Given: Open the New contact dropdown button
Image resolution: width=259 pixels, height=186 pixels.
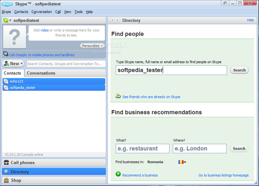Looking at the screenshot, I should [13, 64].
